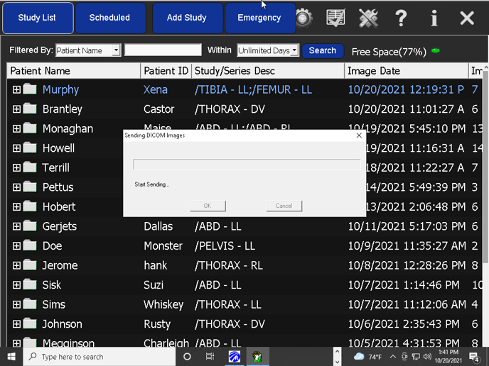Switch to the Scheduled tab
Image resolution: width=489 pixels, height=366 pixels.
(x=109, y=18)
